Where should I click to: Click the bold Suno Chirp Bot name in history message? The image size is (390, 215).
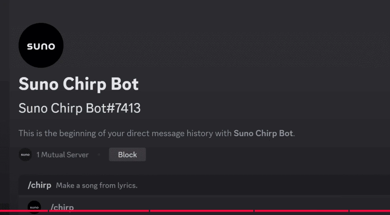pyautogui.click(x=263, y=133)
